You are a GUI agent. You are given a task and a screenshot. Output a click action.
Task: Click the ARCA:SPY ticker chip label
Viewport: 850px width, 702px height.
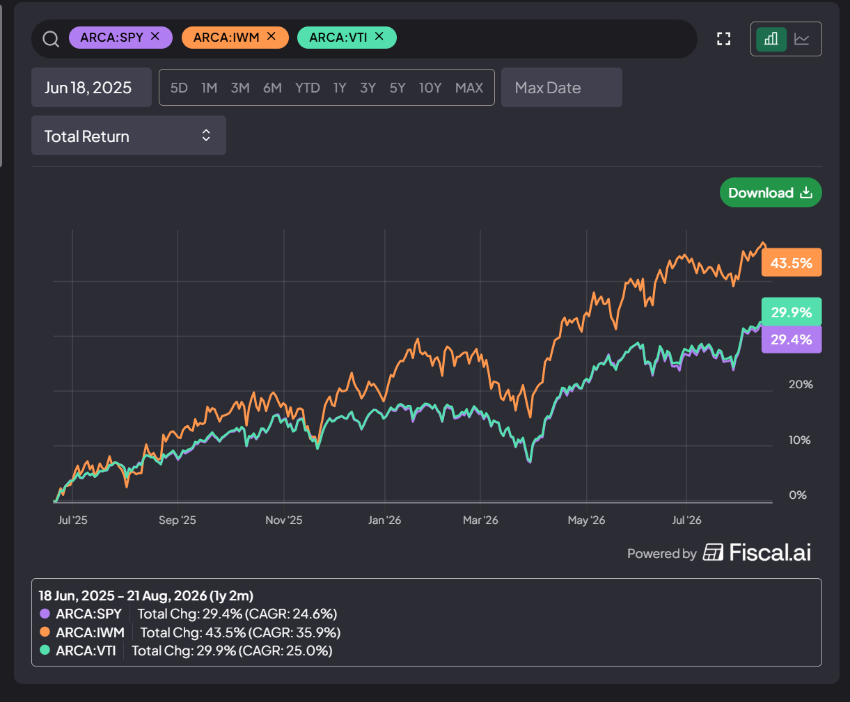[x=111, y=38]
